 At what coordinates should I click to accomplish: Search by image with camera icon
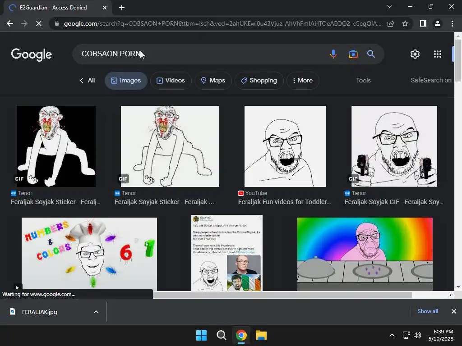pyautogui.click(x=353, y=54)
